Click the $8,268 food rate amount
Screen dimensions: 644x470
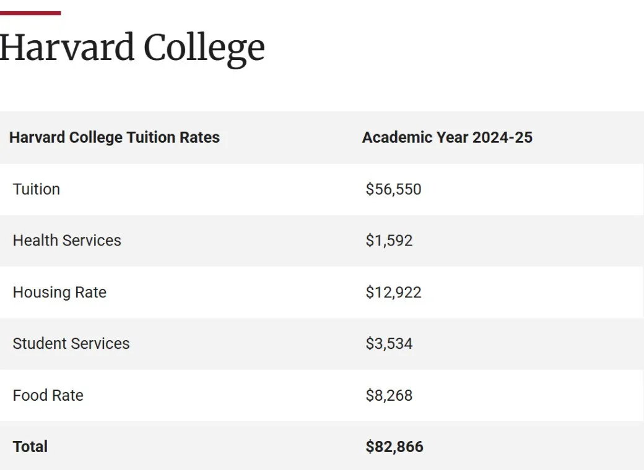click(389, 396)
